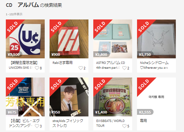Open Nicheシンドローム title link
Screen dimensions: 184x132
[x=154, y=63]
